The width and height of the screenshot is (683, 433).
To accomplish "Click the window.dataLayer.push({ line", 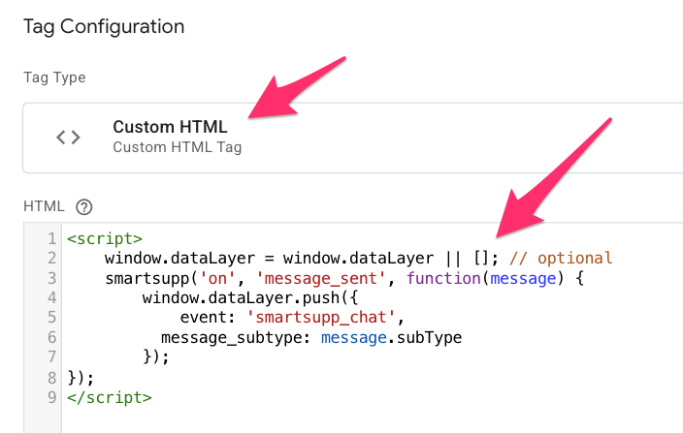I will pyautogui.click(x=250, y=297).
